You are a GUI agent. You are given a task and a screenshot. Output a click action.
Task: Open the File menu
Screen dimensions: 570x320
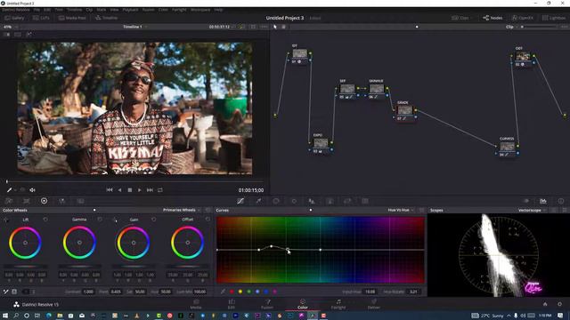tap(37, 10)
